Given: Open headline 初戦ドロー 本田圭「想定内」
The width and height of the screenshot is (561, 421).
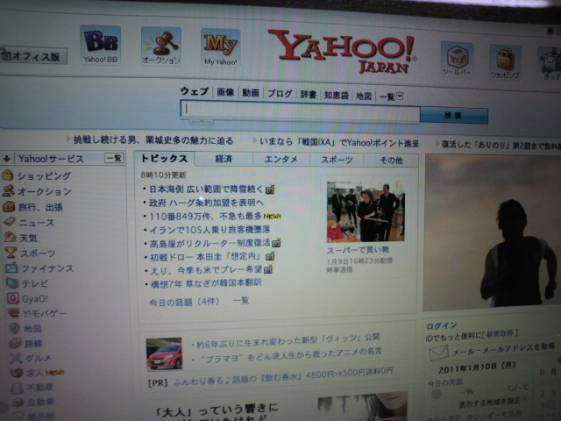Looking at the screenshot, I should [x=207, y=256].
